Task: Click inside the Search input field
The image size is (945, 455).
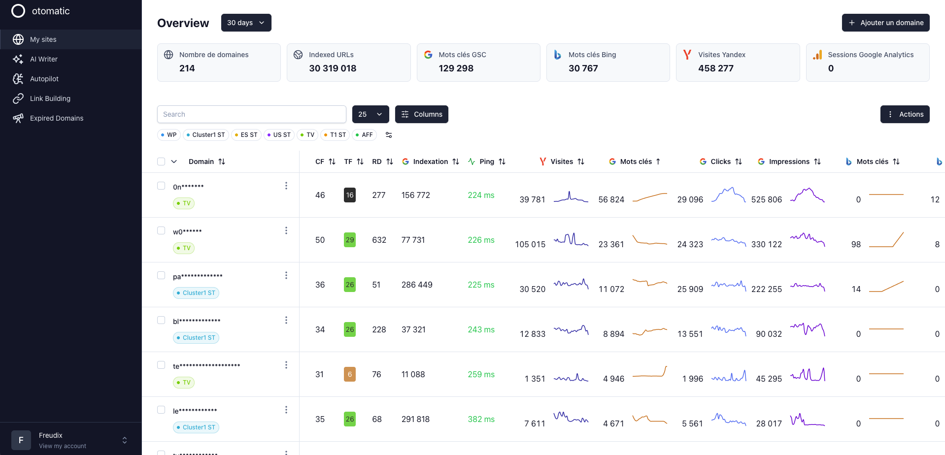Action: (251, 114)
